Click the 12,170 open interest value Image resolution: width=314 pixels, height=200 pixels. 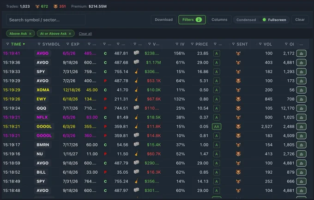(288, 108)
